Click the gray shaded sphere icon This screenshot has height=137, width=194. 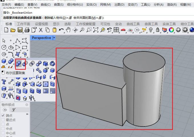178,30
